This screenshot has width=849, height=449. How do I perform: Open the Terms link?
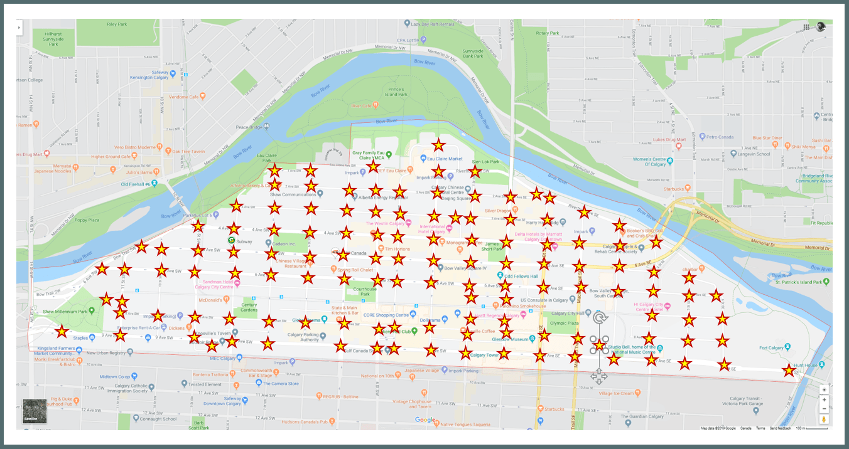(760, 428)
